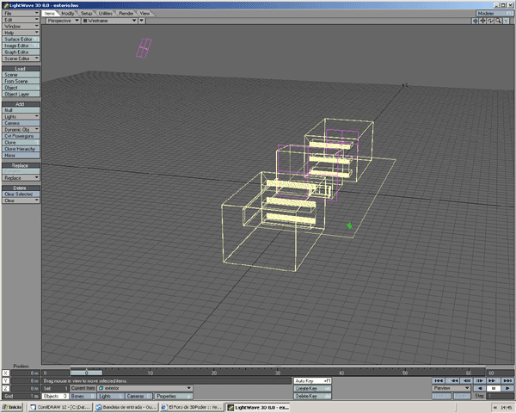Click the viewport rotate icon

[490, 21]
